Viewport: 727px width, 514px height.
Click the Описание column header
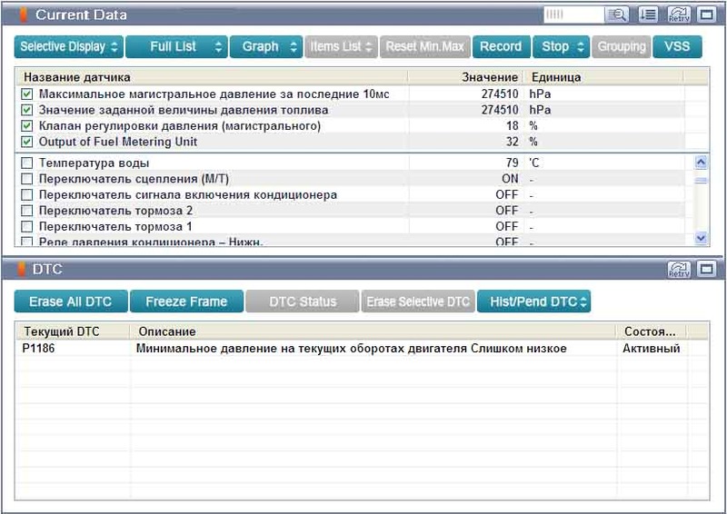(x=373, y=331)
